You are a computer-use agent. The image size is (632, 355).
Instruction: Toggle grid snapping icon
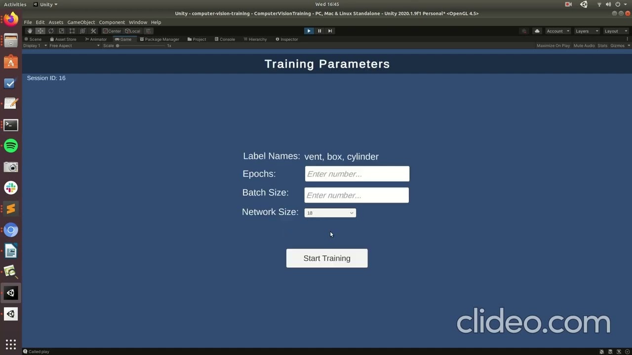coord(148,31)
